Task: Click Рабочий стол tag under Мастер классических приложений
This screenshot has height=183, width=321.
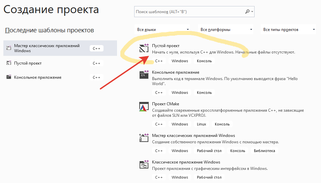Action: [x=209, y=151]
